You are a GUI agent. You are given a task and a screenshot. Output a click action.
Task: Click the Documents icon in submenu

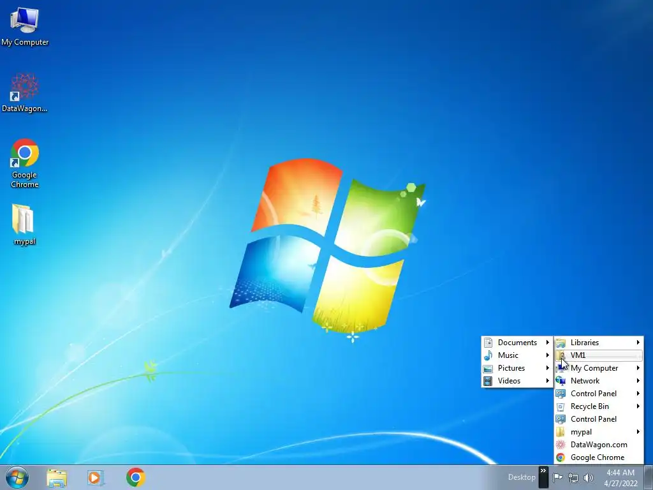point(488,343)
